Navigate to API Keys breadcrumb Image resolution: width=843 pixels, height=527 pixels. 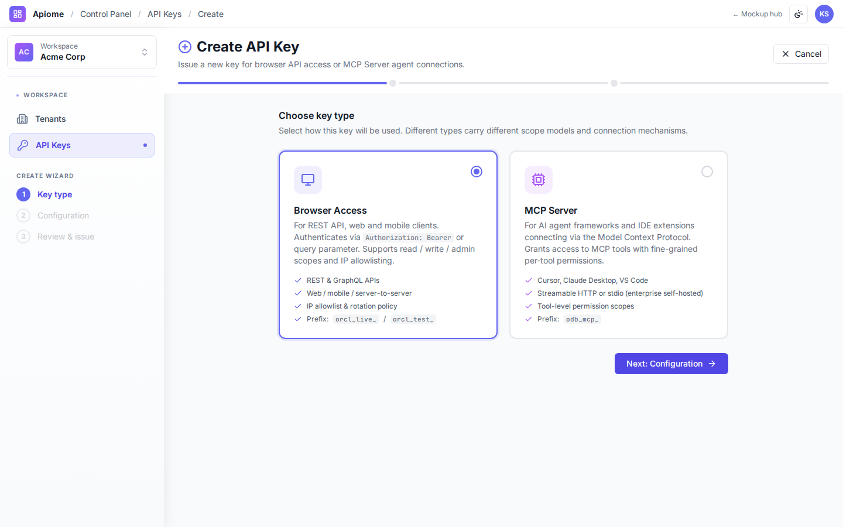coord(165,14)
